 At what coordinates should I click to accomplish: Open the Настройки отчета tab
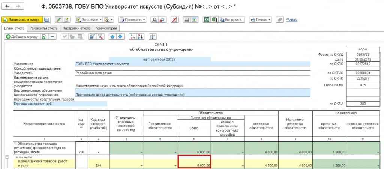pos(76,28)
